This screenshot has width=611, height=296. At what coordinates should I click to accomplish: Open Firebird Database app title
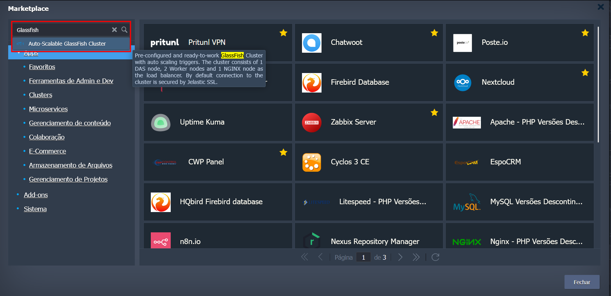(360, 82)
